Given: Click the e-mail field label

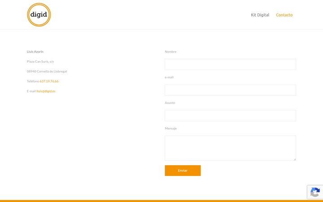Looking at the screenshot, I should click(169, 77).
